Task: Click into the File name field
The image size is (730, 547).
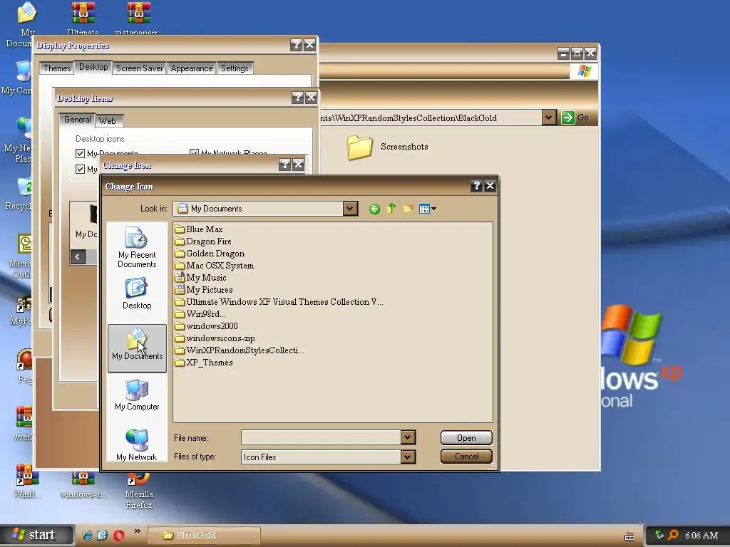Action: pyautogui.click(x=321, y=437)
